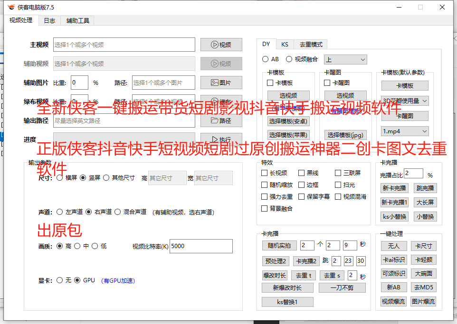Click 选择模板(安卓) button
Screen dimensions: 457x324
[288, 121]
